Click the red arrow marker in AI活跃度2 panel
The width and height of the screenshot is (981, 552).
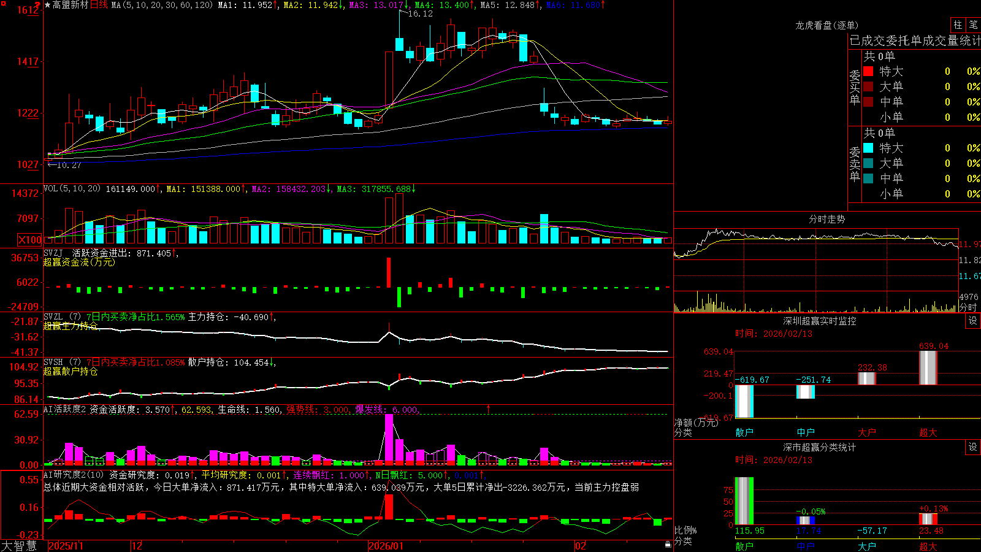489,408
